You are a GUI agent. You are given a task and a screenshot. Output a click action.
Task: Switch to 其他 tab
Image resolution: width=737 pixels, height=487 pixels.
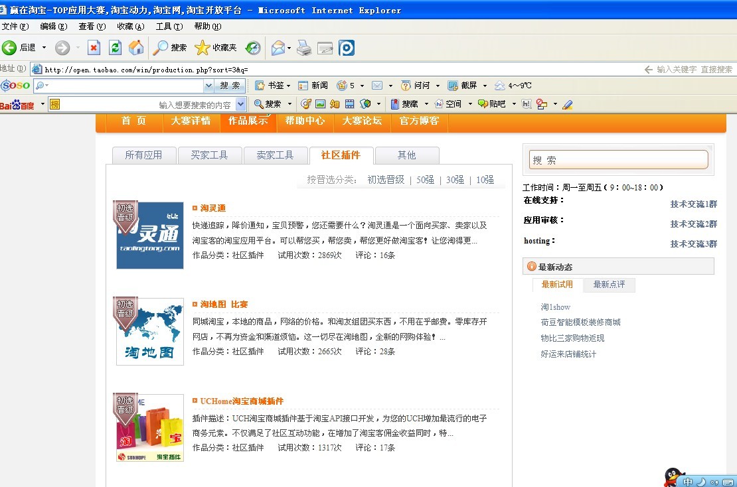(x=407, y=155)
